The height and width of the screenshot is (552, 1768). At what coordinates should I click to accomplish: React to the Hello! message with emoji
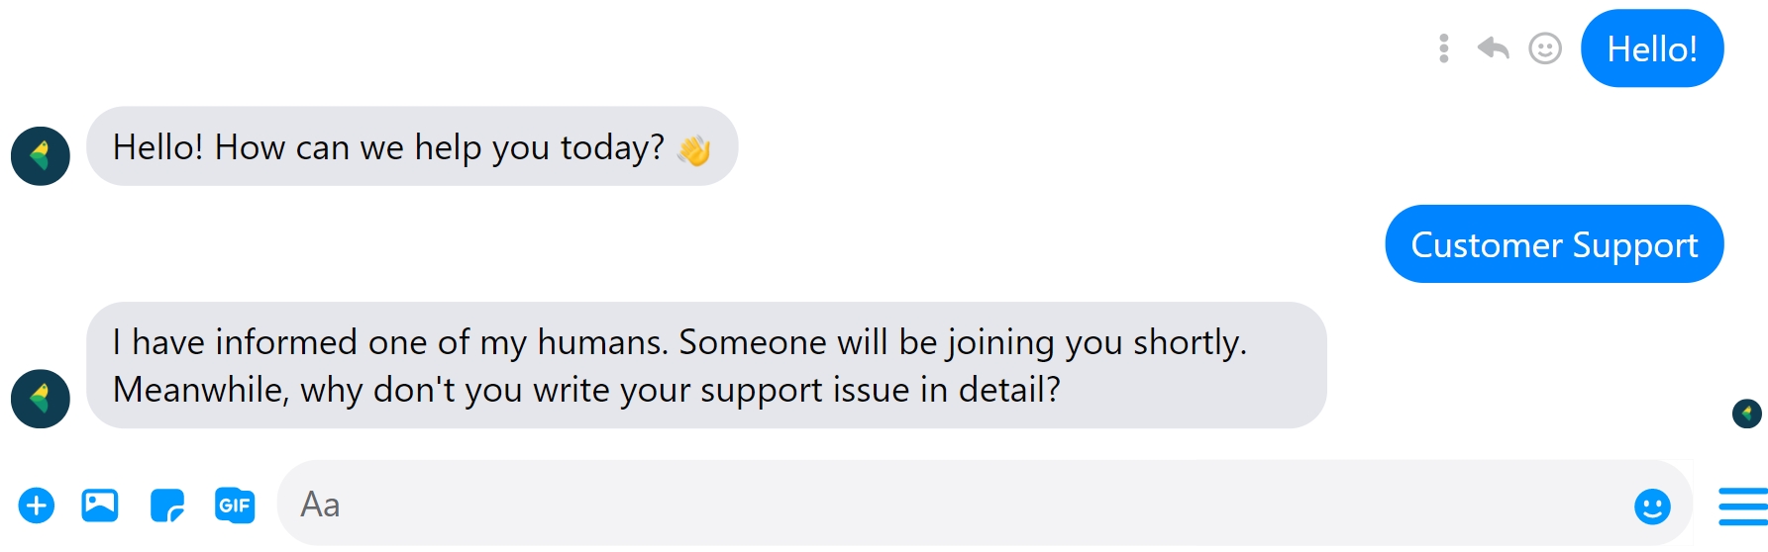(x=1545, y=48)
